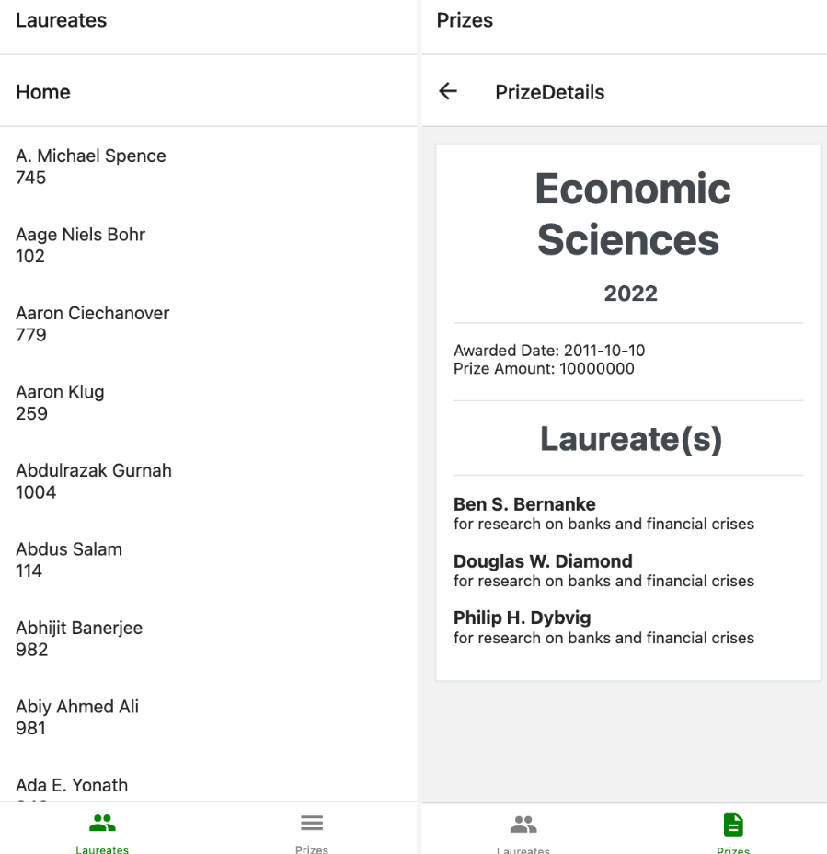Click the back arrow beside PrizeDetails
The image size is (827, 854).
coord(448,91)
